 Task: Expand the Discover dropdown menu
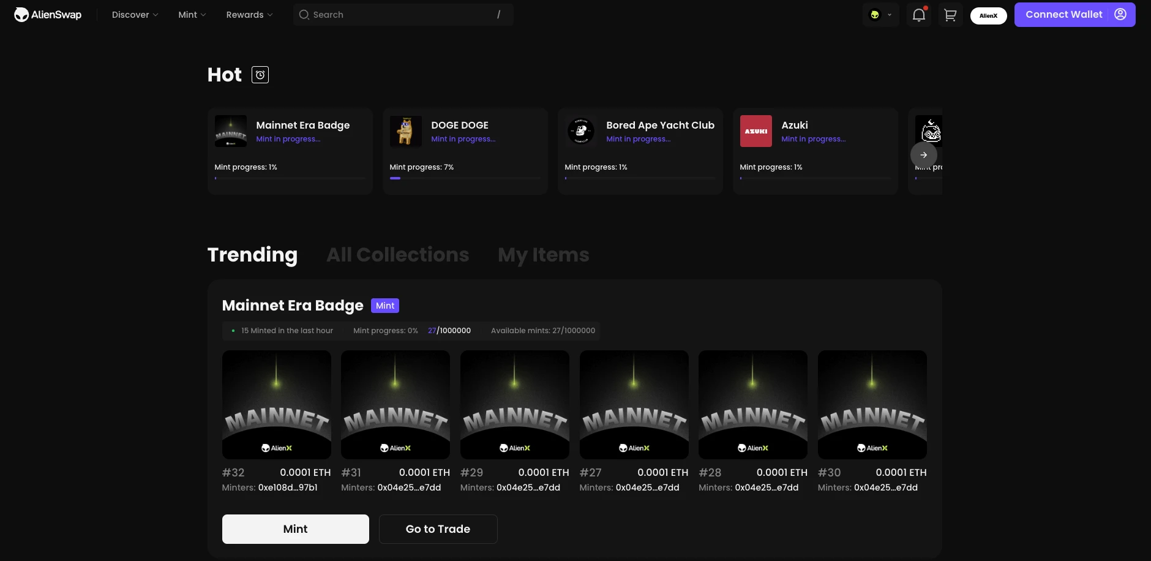[x=135, y=15]
